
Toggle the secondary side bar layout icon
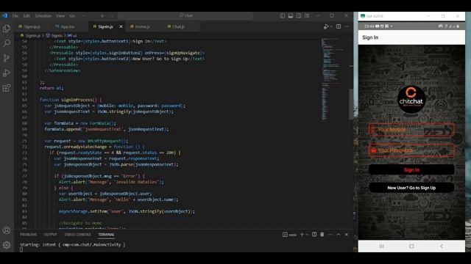(x=299, y=15)
